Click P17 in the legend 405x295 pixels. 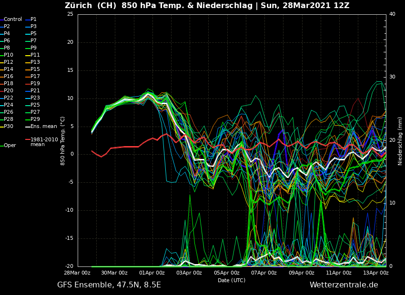tap(35, 76)
